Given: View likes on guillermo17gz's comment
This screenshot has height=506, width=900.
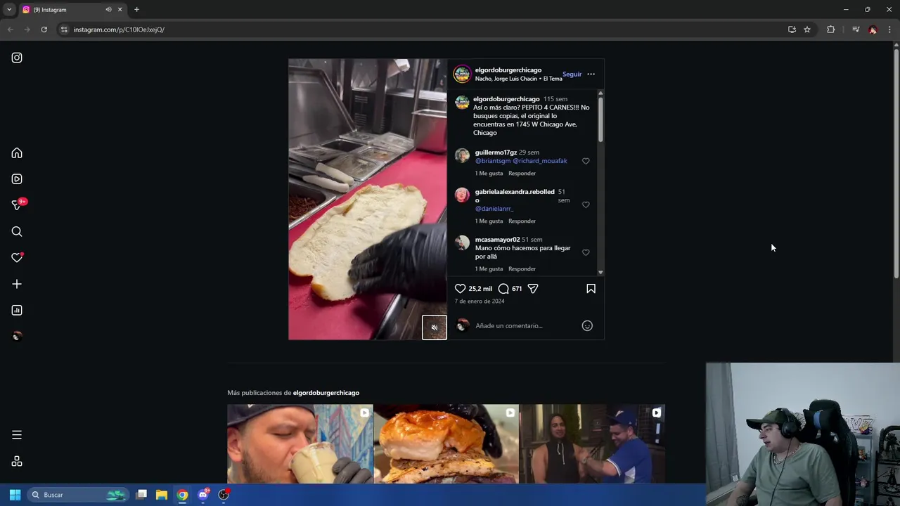Looking at the screenshot, I should pos(489,173).
